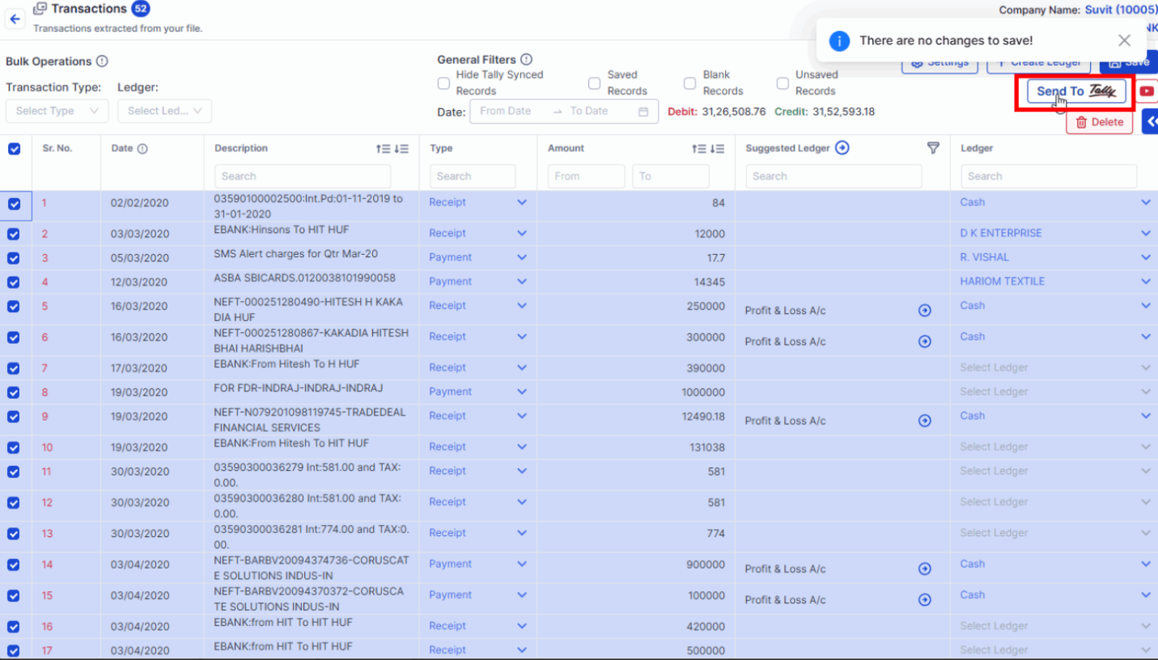Screen dimensions: 1158x660
Task: Toggle Hide Tally Synced Records checkbox
Action: (x=443, y=83)
